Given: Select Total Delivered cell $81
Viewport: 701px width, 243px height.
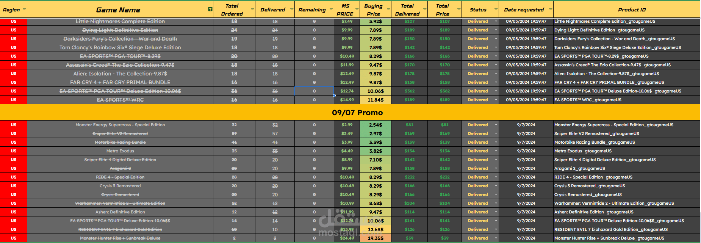Looking at the screenshot, I should [x=409, y=125].
